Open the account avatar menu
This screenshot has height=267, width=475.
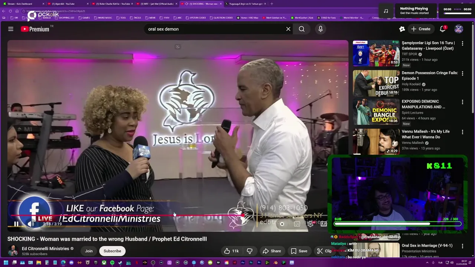point(459,29)
